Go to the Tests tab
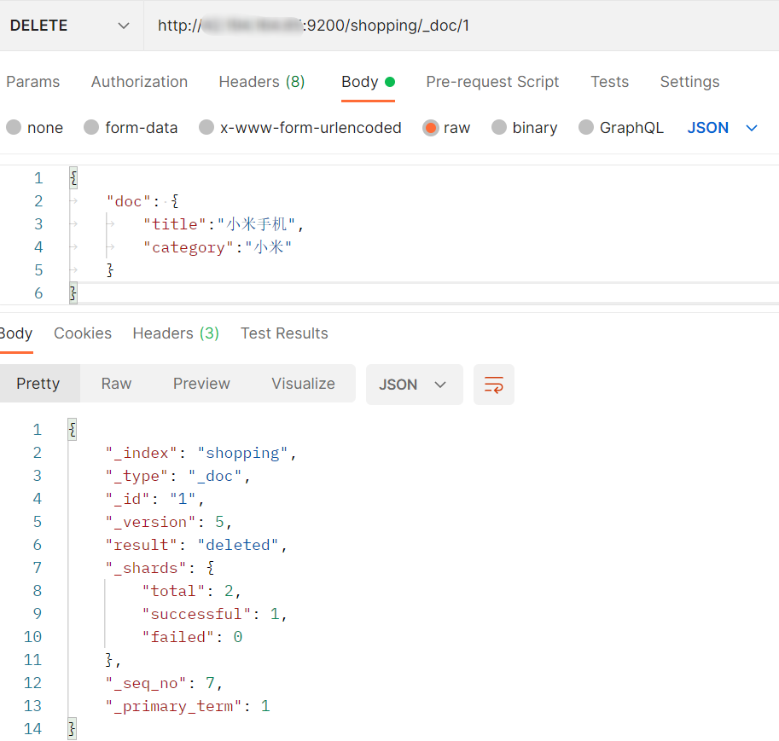779x741 pixels. pyautogui.click(x=609, y=82)
